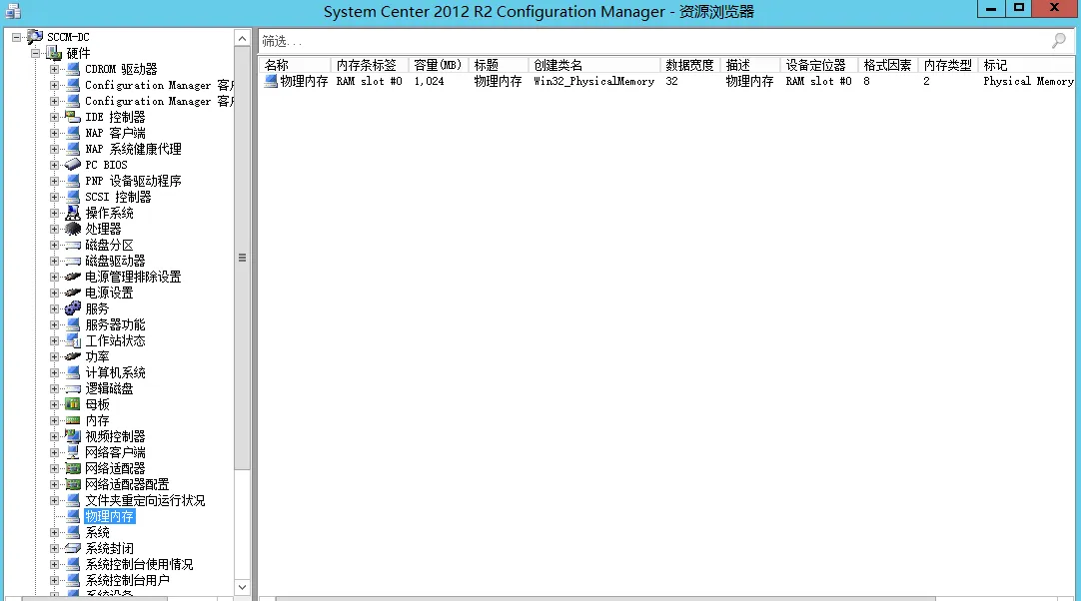Click the 电源管理排除设置 plug icon
1081x601 pixels.
click(x=73, y=278)
